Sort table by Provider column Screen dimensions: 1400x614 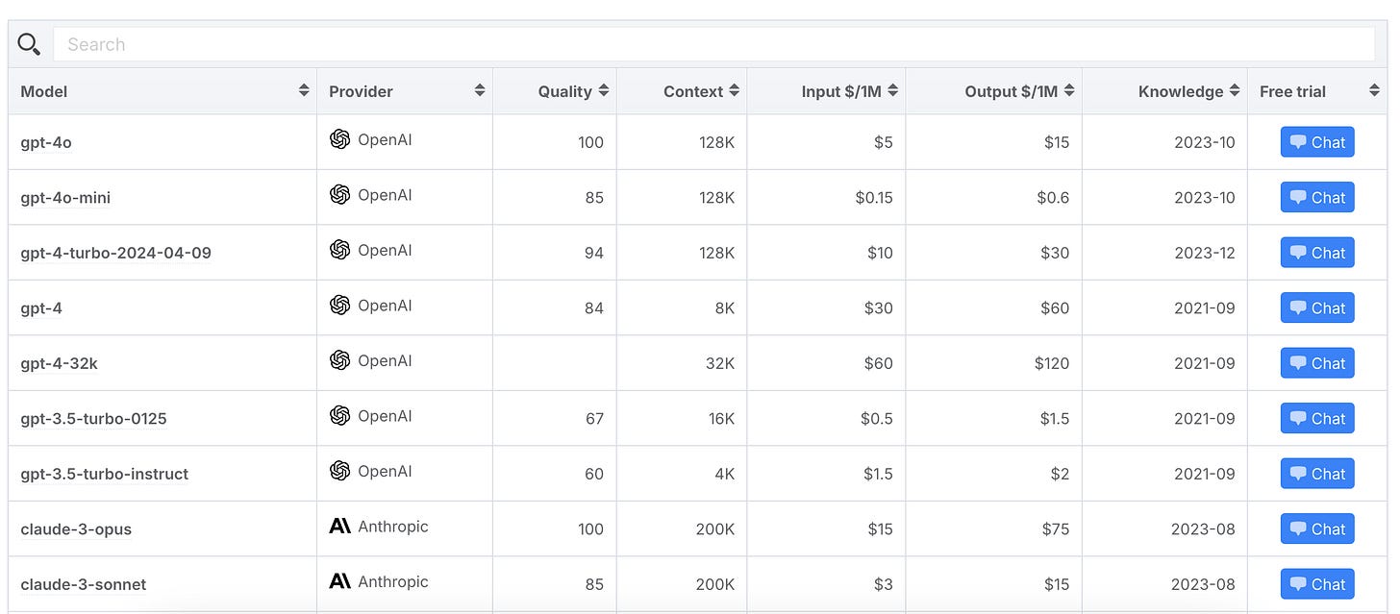[480, 90]
